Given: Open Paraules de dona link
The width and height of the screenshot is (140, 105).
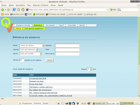Looking at the screenshot, I should 37,81.
